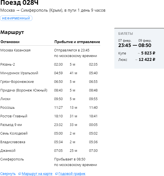Click the Придача (Воронеж Южный) stop
This screenshot has width=164, height=176.
tap(24, 90)
